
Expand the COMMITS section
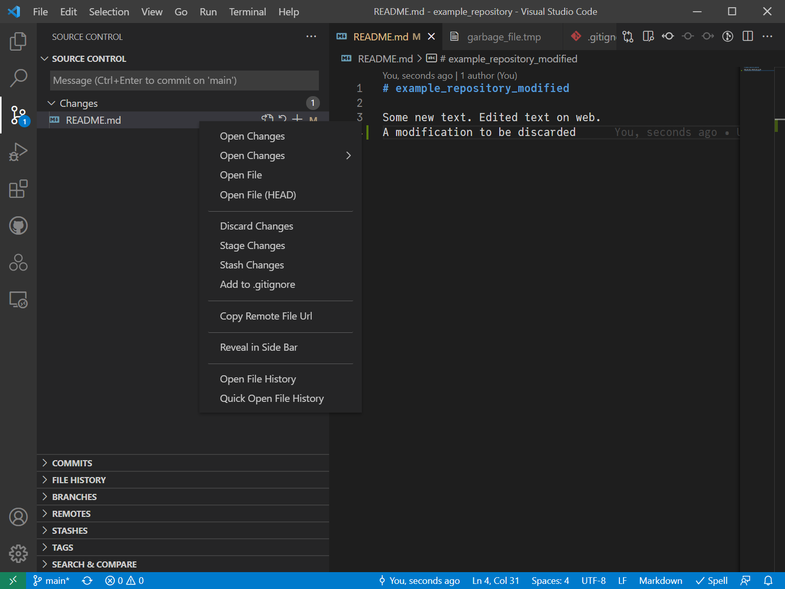[x=72, y=463]
